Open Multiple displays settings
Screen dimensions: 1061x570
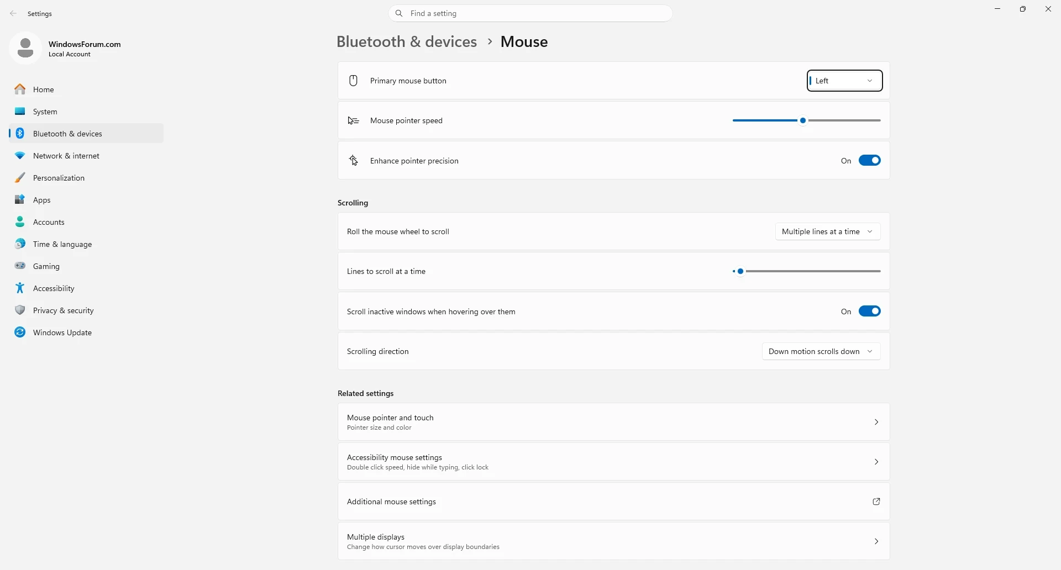click(613, 541)
